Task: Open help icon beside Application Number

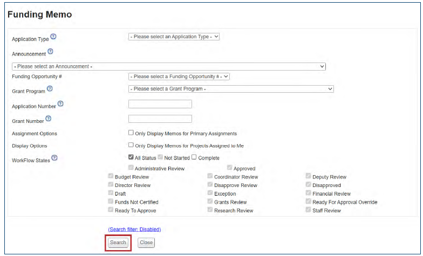Action: 60,103
